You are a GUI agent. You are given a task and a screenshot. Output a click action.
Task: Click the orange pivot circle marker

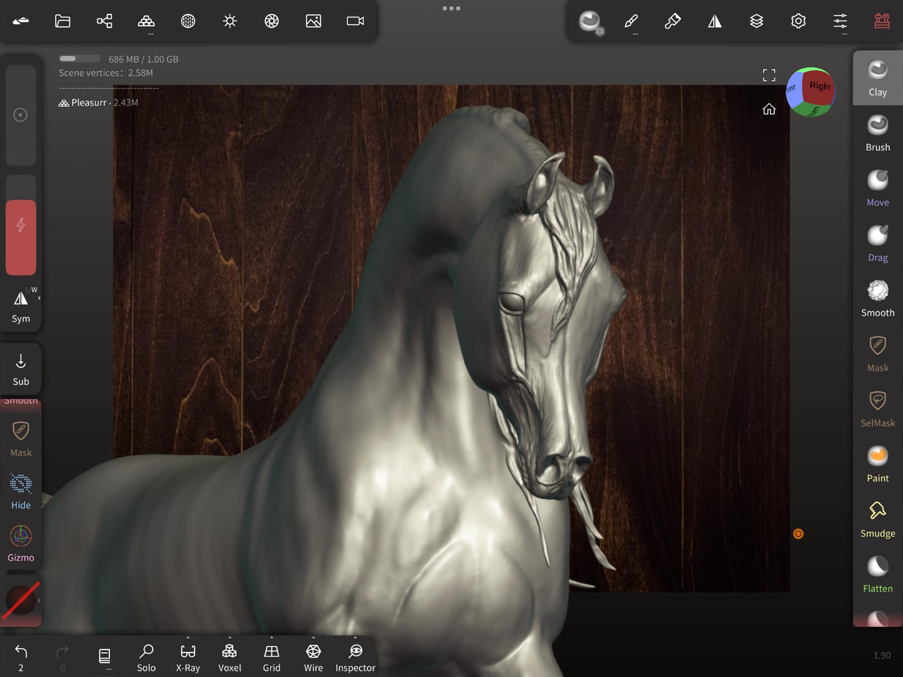(798, 534)
